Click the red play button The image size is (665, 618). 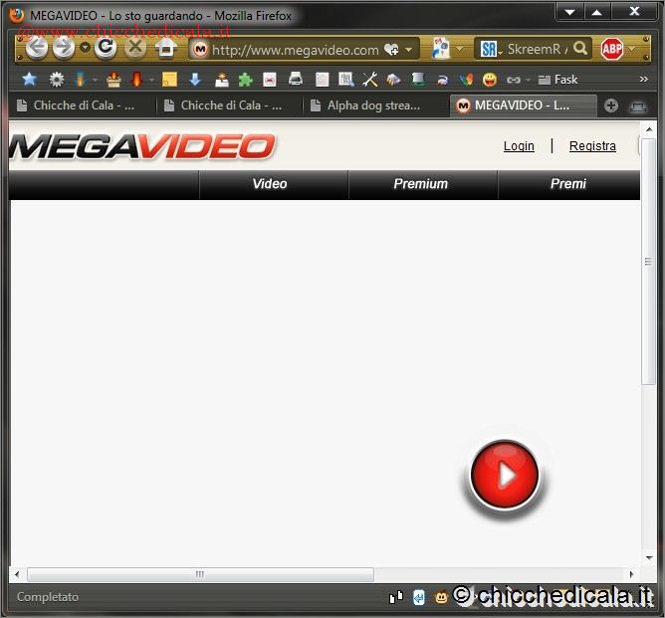[x=505, y=477]
